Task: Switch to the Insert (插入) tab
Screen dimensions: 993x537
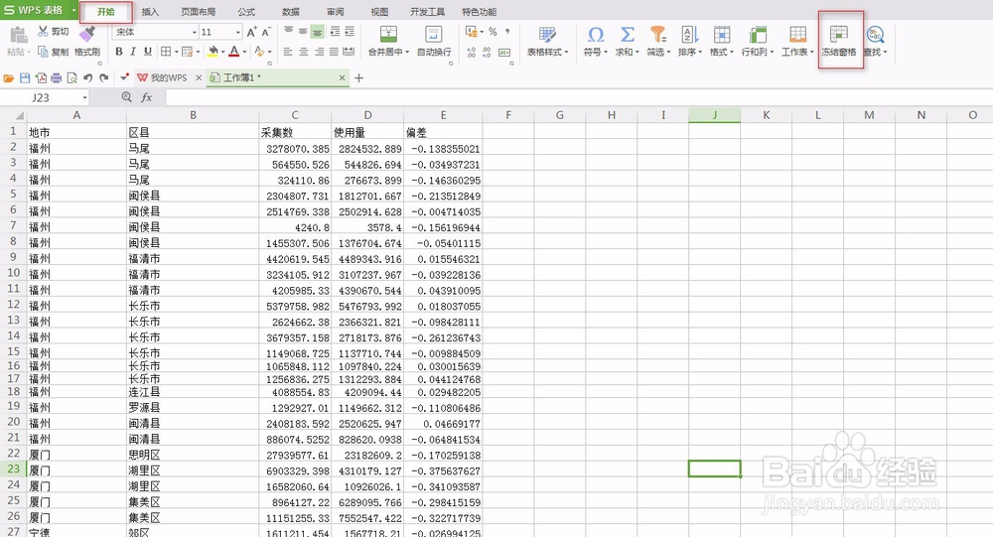Action: [x=150, y=11]
